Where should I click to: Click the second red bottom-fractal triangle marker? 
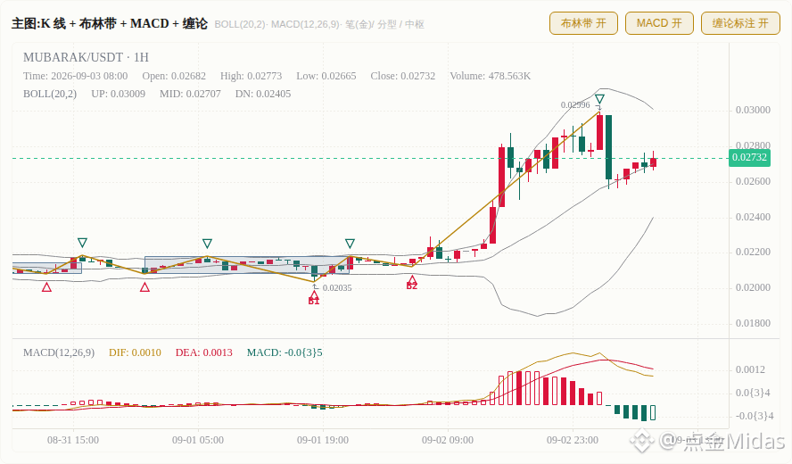coord(144,287)
